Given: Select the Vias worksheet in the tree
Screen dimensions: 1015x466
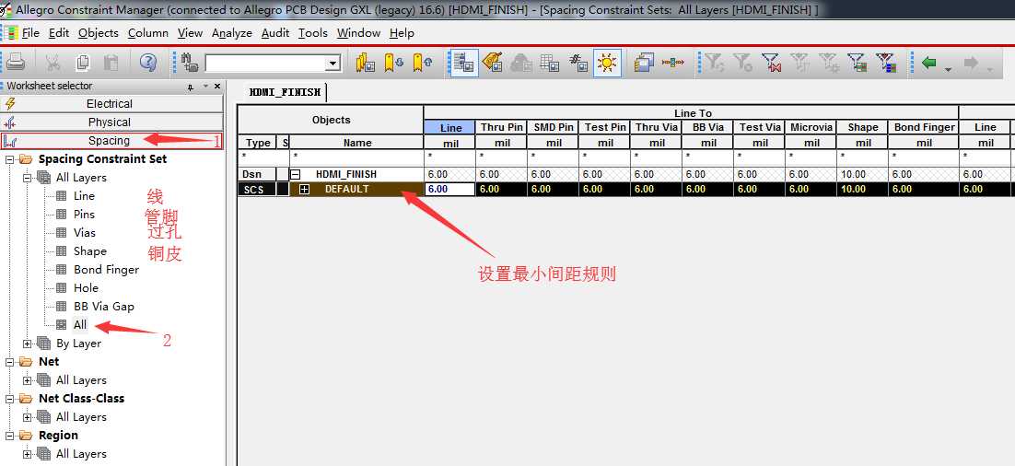Looking at the screenshot, I should tap(85, 233).
